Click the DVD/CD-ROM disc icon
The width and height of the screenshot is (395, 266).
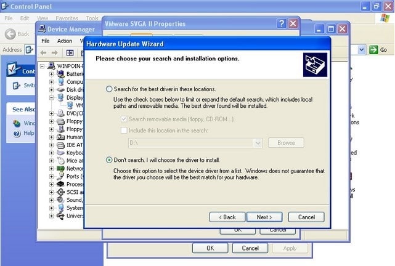tap(60, 113)
